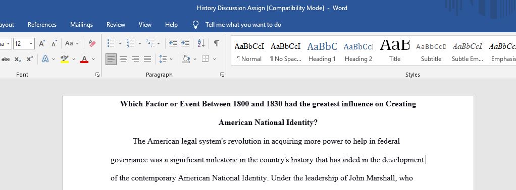The width and height of the screenshot is (516, 190).
Task: Apply the Heading 2 style
Action: [358, 51]
